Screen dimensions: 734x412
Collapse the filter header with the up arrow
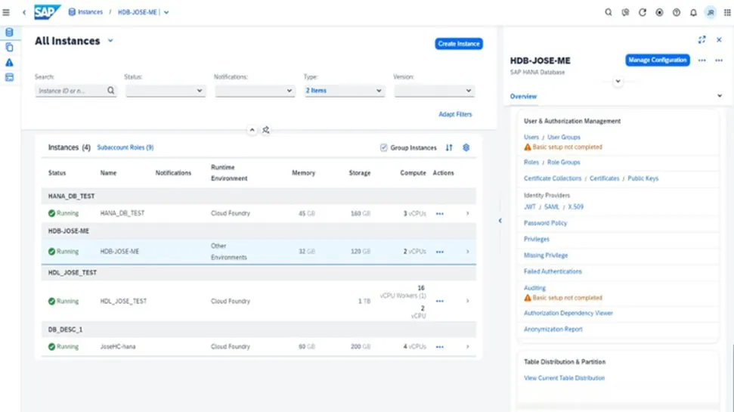coord(252,130)
